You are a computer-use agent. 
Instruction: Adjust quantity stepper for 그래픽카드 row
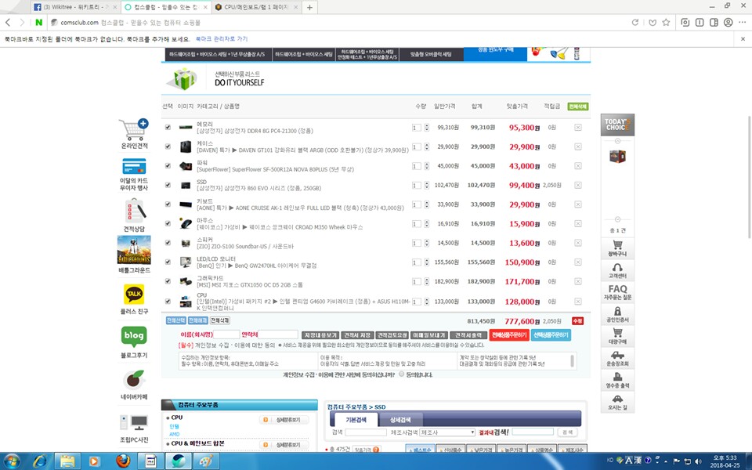[427, 281]
